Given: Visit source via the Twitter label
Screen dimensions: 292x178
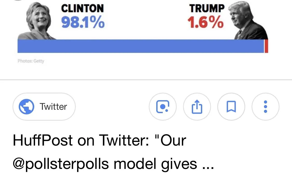Looking at the screenshot, I should pos(53,107).
